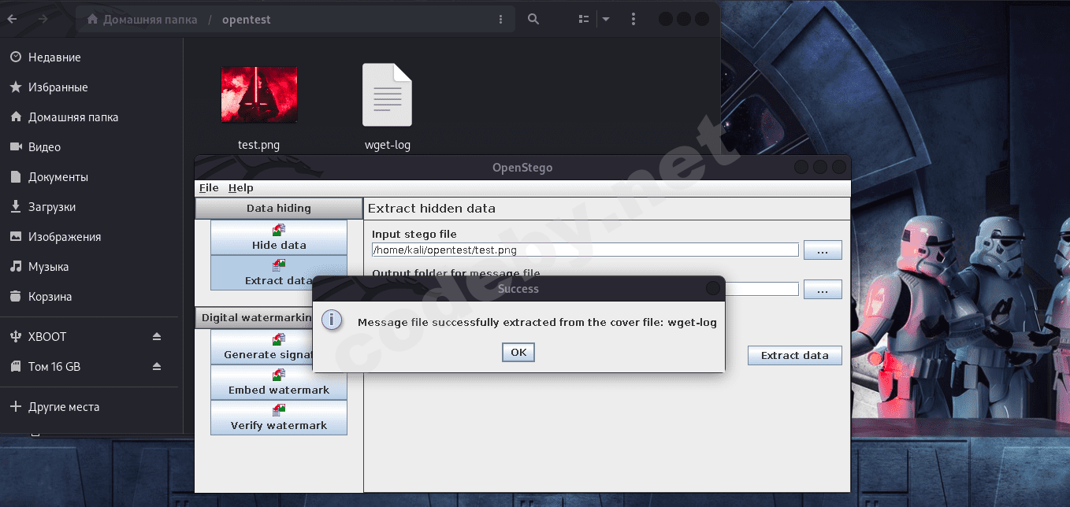The height and width of the screenshot is (507, 1070).
Task: Open OpenStego File menu
Action: (x=209, y=188)
